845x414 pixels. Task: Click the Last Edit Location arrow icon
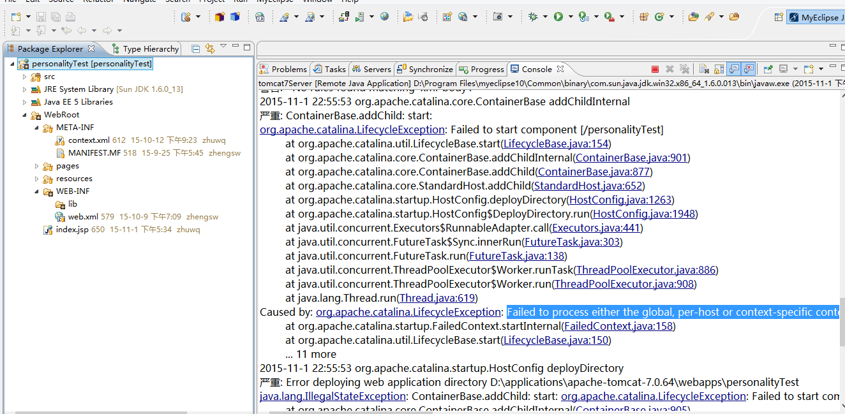click(66, 30)
